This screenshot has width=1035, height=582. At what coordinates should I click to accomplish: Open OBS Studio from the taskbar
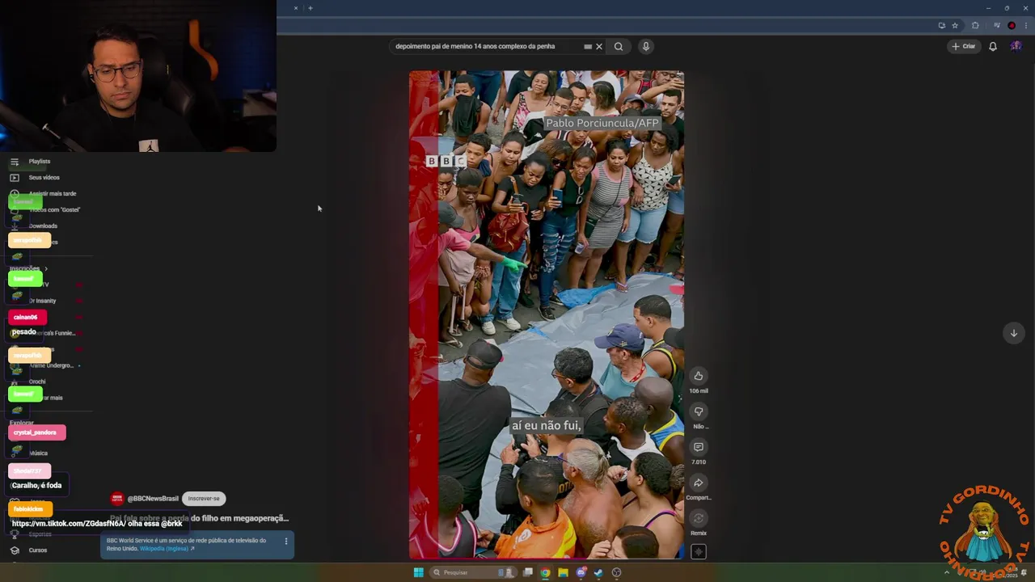[617, 572]
